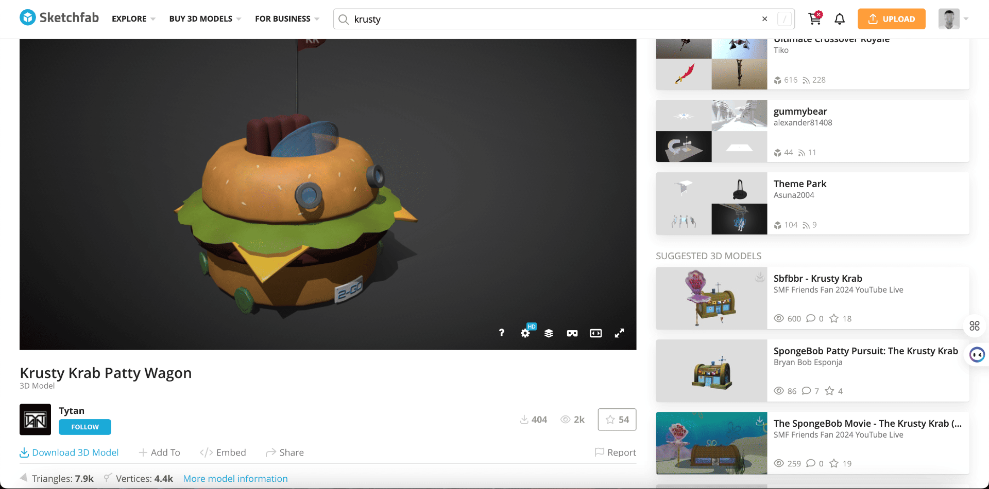
Task: Open the Embed code option
Action: click(223, 452)
